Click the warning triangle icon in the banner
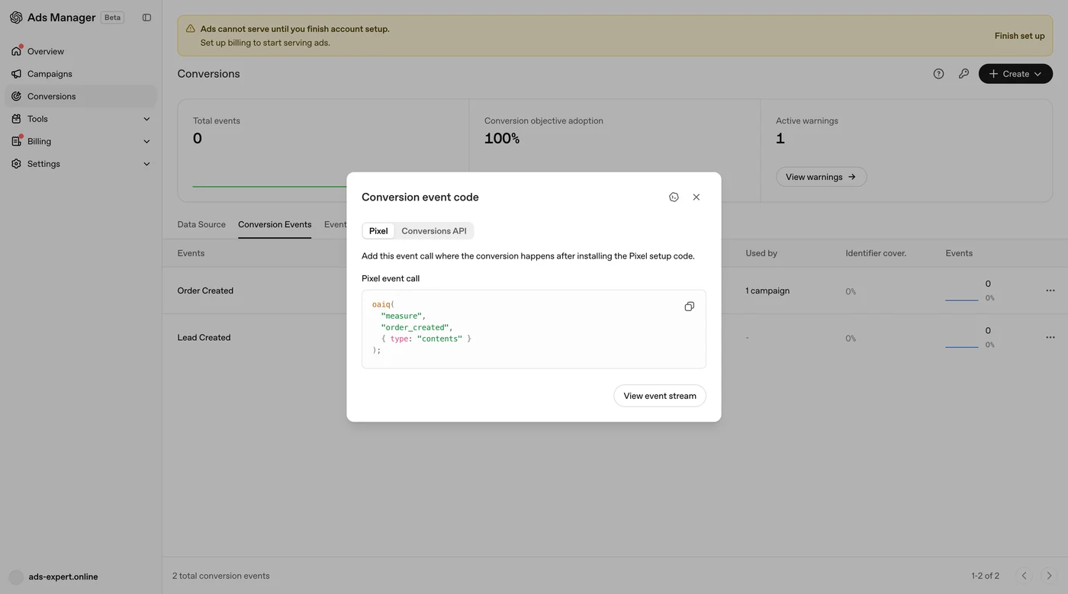 click(190, 29)
